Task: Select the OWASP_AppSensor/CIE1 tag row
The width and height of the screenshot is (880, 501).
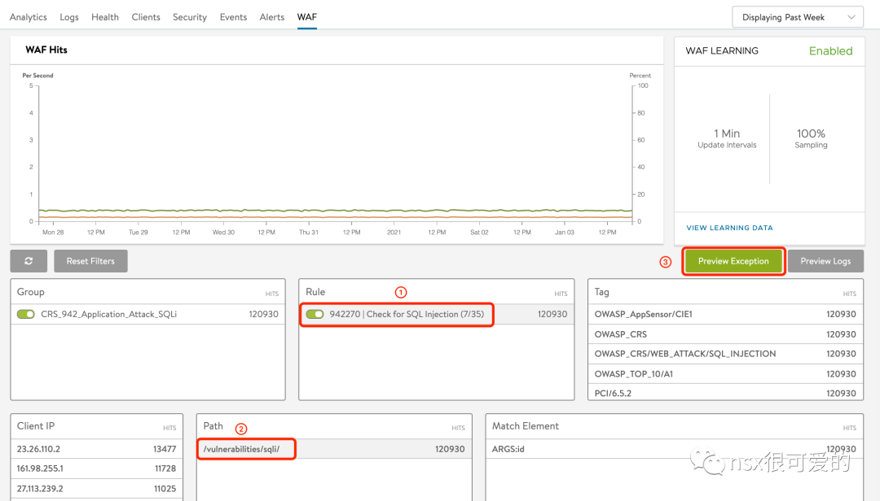Action: click(725, 315)
